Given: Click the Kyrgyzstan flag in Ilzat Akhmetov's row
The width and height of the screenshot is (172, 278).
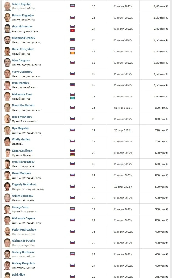Looking at the screenshot, I should (72, 30).
